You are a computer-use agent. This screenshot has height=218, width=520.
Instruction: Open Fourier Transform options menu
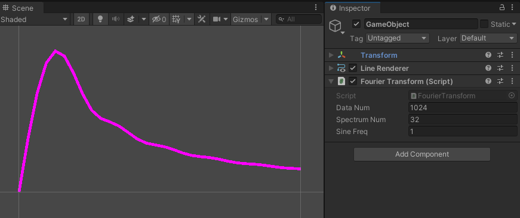tap(512, 81)
